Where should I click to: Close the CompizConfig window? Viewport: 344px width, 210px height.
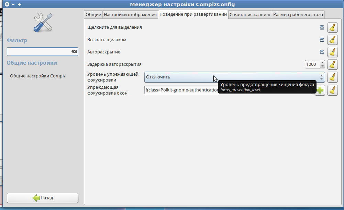(x=7, y=4)
